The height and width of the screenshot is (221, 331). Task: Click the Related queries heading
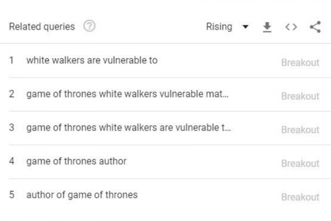(x=42, y=27)
